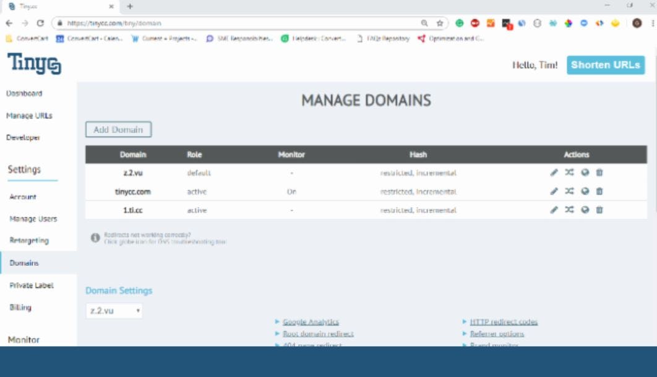Go to Manage URLs in the sidebar

(29, 116)
